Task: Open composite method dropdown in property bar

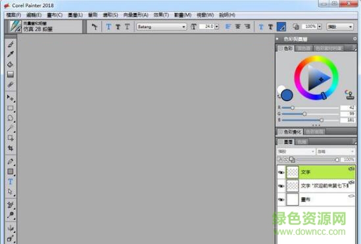Action: 340,27
